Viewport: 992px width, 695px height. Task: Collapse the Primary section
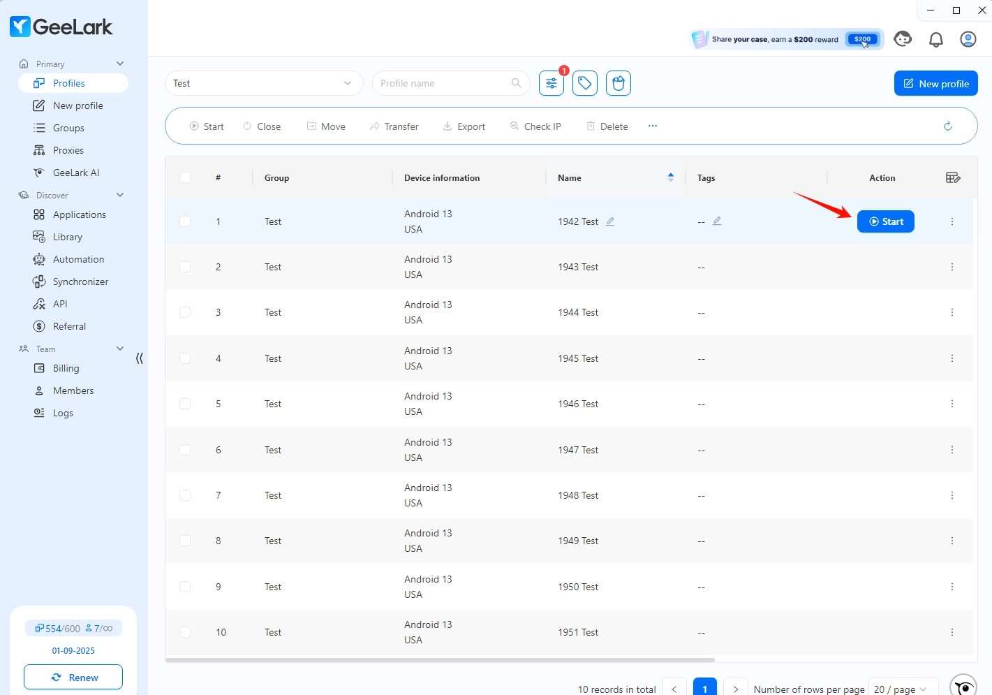[x=119, y=64]
